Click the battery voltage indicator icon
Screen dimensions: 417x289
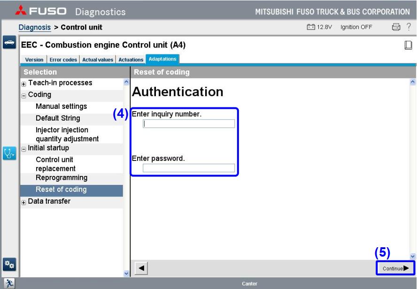(310, 27)
